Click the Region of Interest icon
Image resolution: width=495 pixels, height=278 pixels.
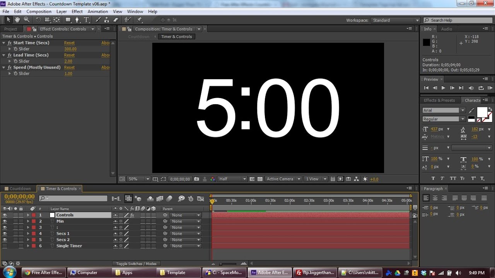pyautogui.click(x=252, y=179)
